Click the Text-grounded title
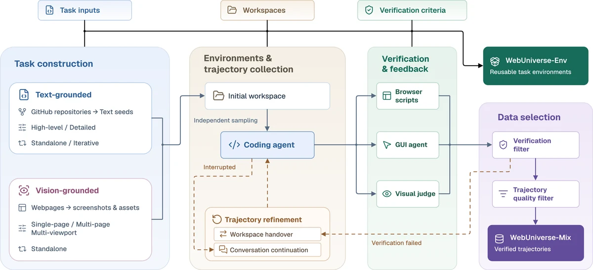The height and width of the screenshot is (270, 593). (63, 95)
